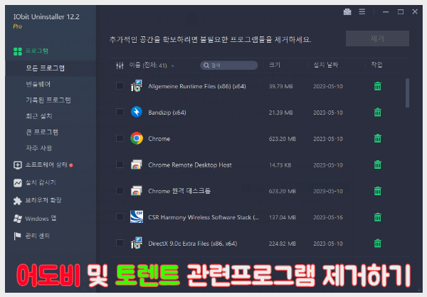Click the trash icon for Bandizip (x64)
Image resolution: width=427 pixels, height=297 pixels.
377,113
